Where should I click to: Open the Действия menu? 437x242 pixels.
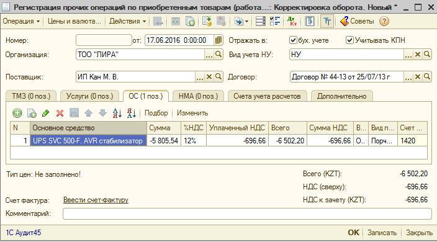[x=127, y=21]
